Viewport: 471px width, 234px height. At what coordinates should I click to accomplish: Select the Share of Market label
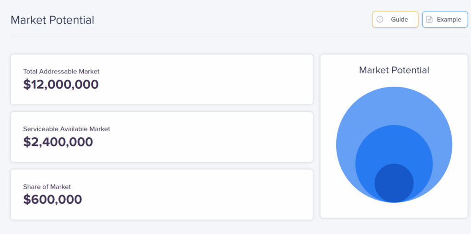coord(47,187)
